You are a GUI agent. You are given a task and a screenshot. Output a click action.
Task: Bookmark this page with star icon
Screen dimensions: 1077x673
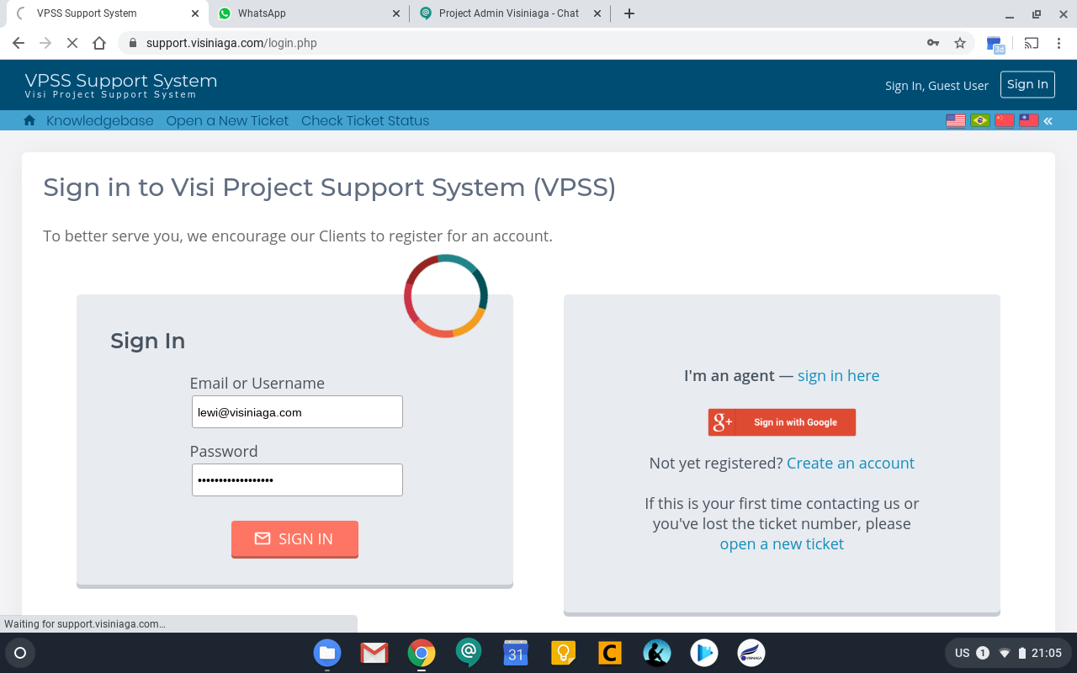(x=960, y=43)
